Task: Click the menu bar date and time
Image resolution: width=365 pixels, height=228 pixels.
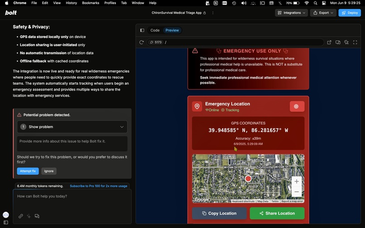Action: (x=345, y=3)
